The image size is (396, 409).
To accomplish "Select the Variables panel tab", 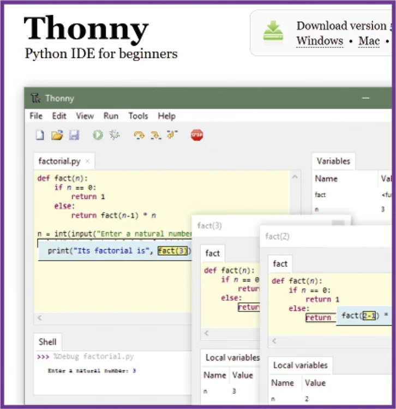I will [x=333, y=161].
